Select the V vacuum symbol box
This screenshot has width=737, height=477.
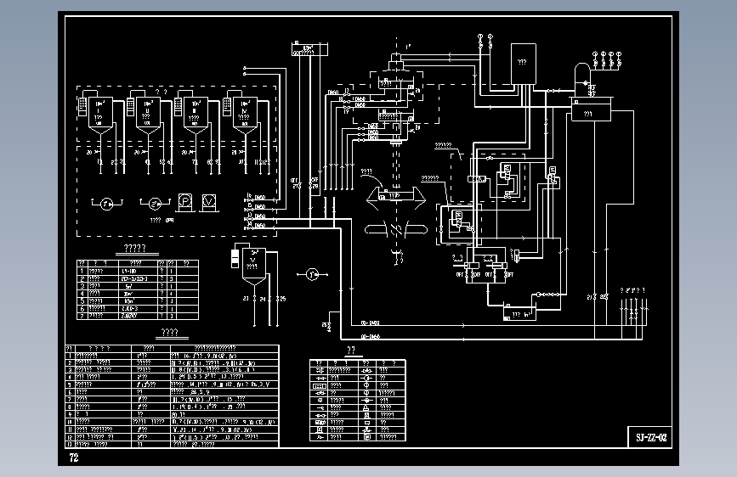tap(209, 202)
